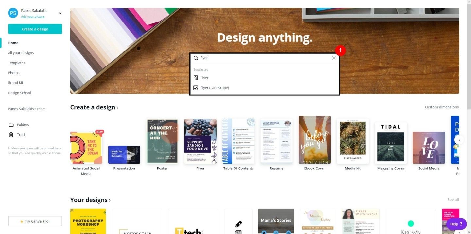This screenshot has height=234, width=471.
Task: Click the Create a design button
Action: (35, 29)
